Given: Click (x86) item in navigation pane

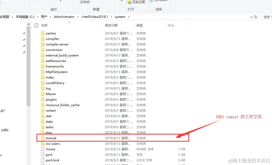Looking at the screenshot, I should point(5,130).
